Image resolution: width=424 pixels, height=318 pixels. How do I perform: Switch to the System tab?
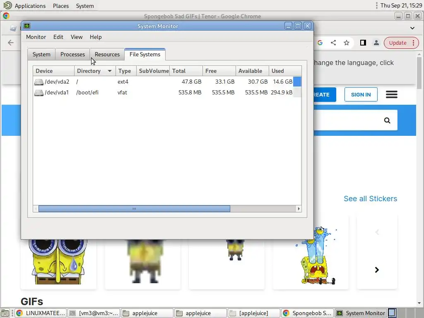tap(41, 54)
